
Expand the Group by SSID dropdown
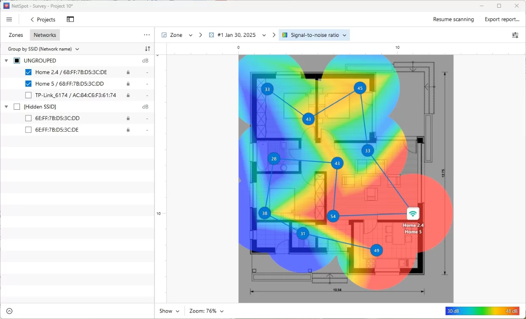pyautogui.click(x=44, y=49)
